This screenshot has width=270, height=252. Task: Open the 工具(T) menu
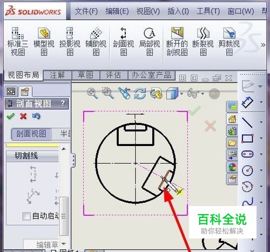[208, 11]
